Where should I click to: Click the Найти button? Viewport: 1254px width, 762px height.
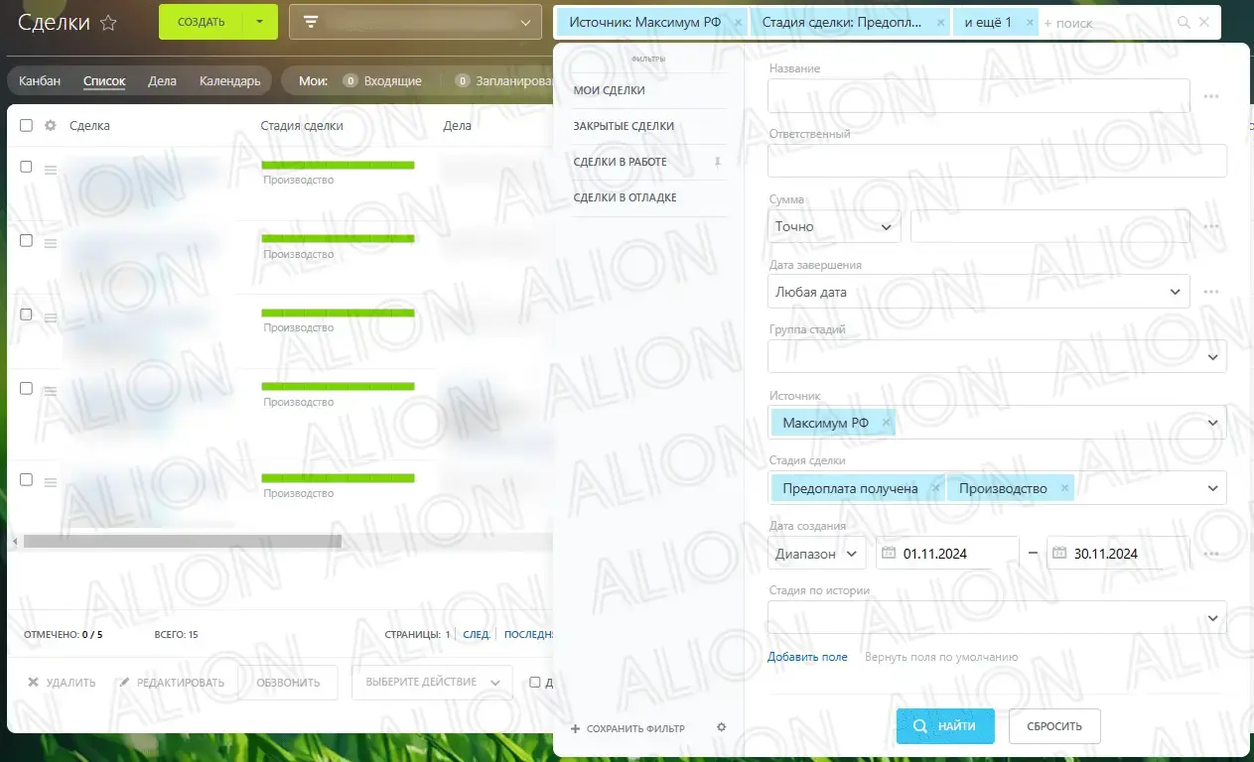945,726
